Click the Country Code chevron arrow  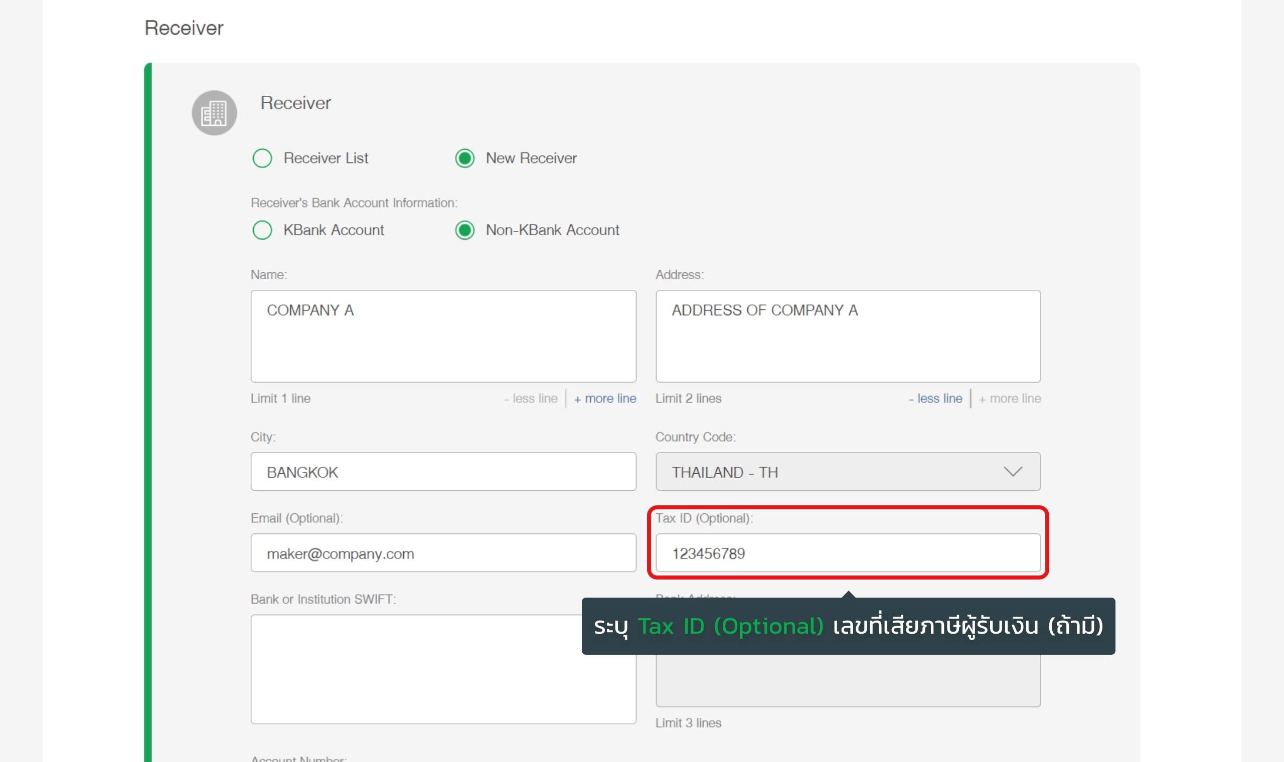tap(1013, 472)
